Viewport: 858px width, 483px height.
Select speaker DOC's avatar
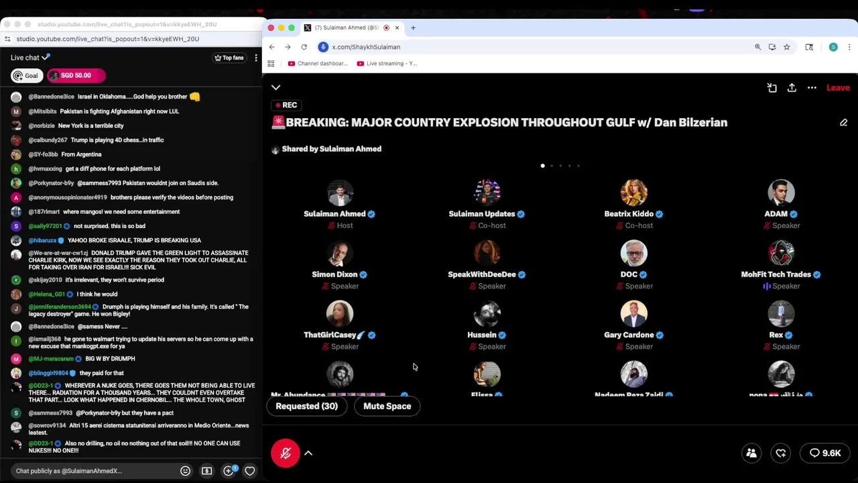coord(633,253)
